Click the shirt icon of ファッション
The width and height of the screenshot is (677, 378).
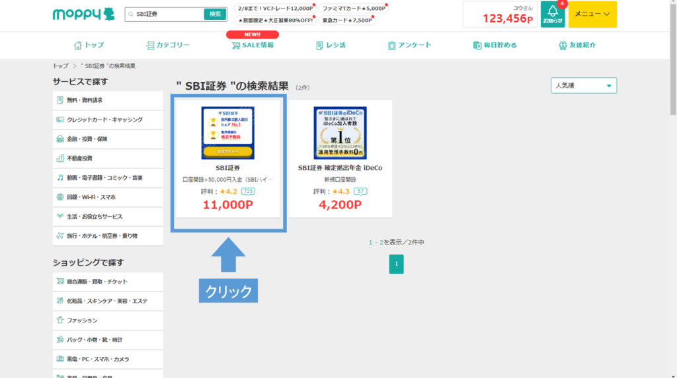[x=60, y=321]
